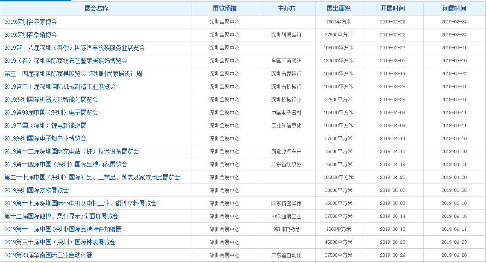
Task: Open 2019深圳国际宠物展览会 link
Action: (x=37, y=190)
